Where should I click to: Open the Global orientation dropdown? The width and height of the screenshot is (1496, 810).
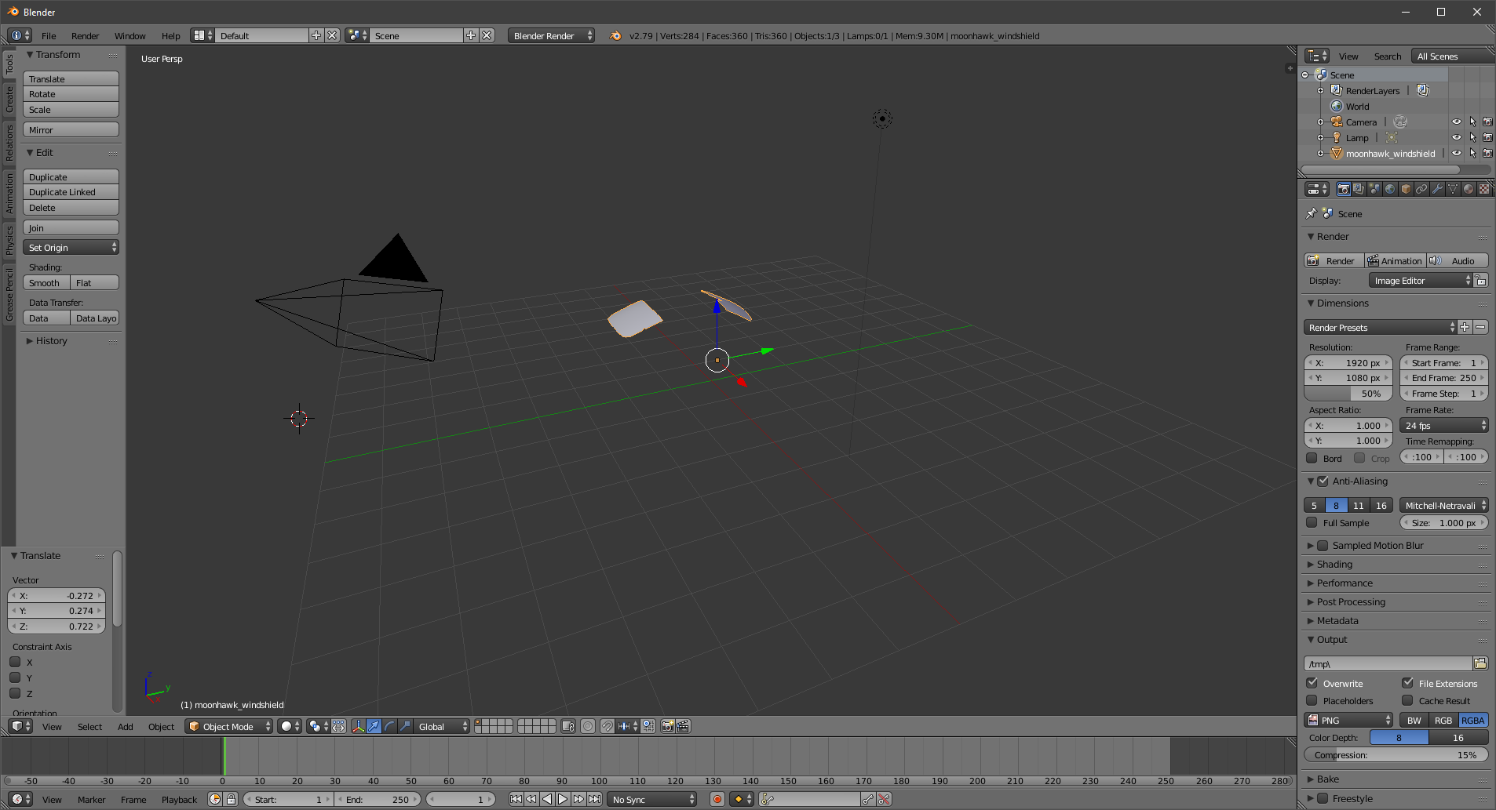point(443,726)
